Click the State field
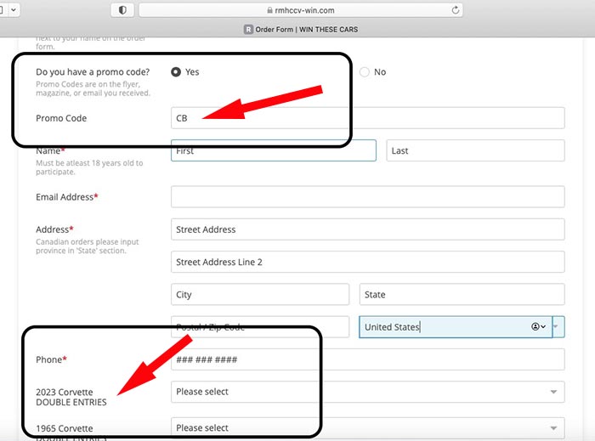Screen dimensions: 595x441 [462, 294]
